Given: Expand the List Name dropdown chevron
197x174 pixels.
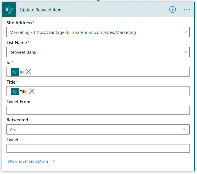Looking at the screenshot, I should click(185, 52).
